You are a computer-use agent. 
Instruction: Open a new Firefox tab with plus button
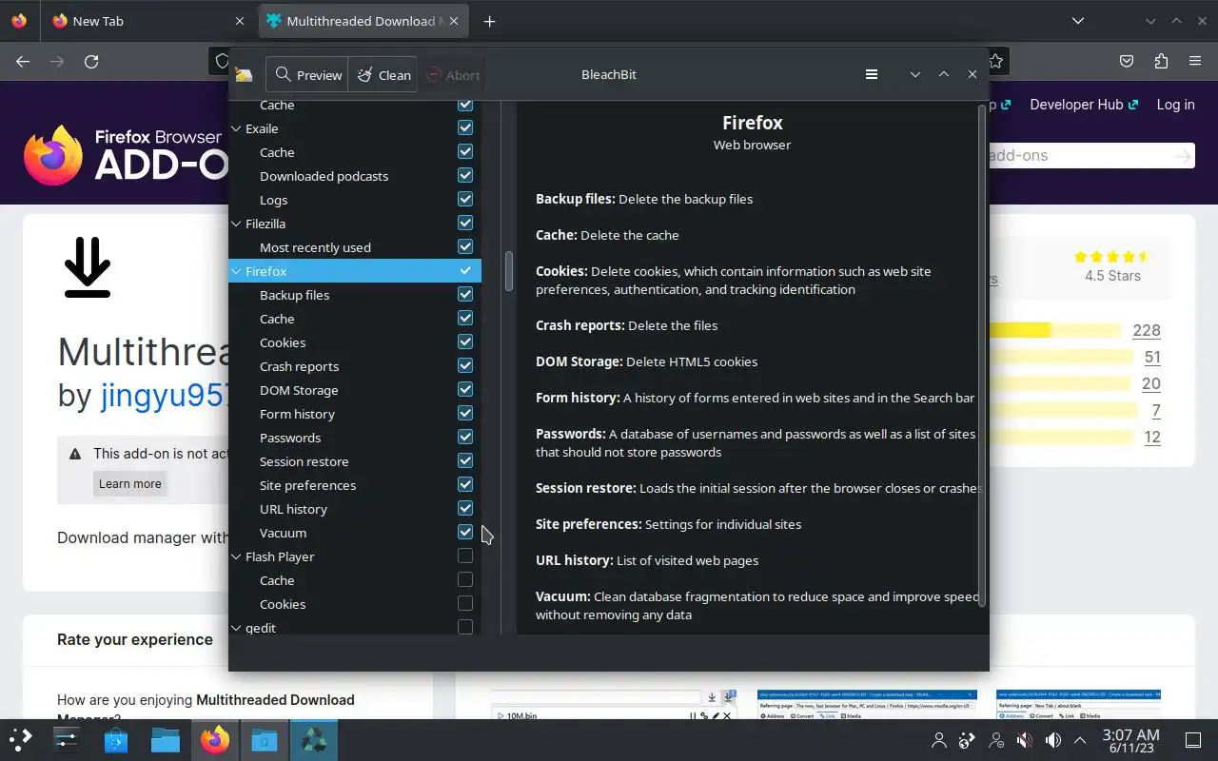pos(489,21)
